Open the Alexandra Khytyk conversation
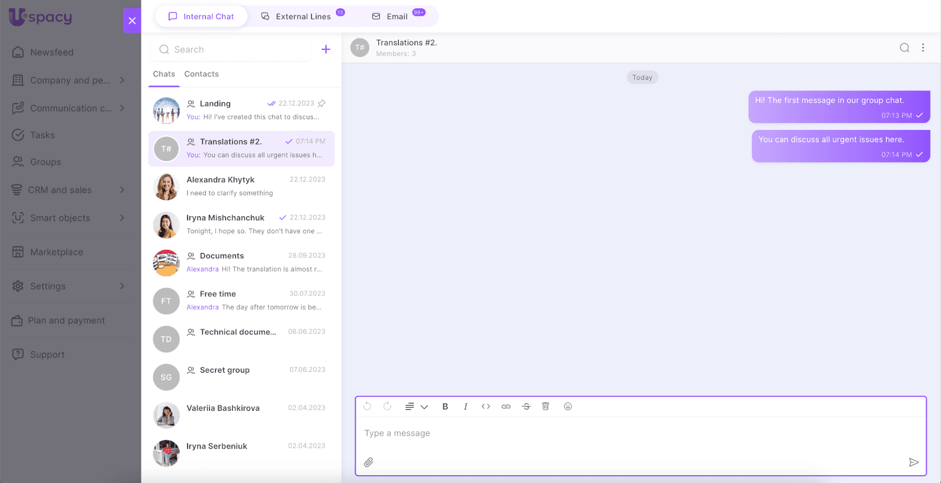 [x=241, y=186]
